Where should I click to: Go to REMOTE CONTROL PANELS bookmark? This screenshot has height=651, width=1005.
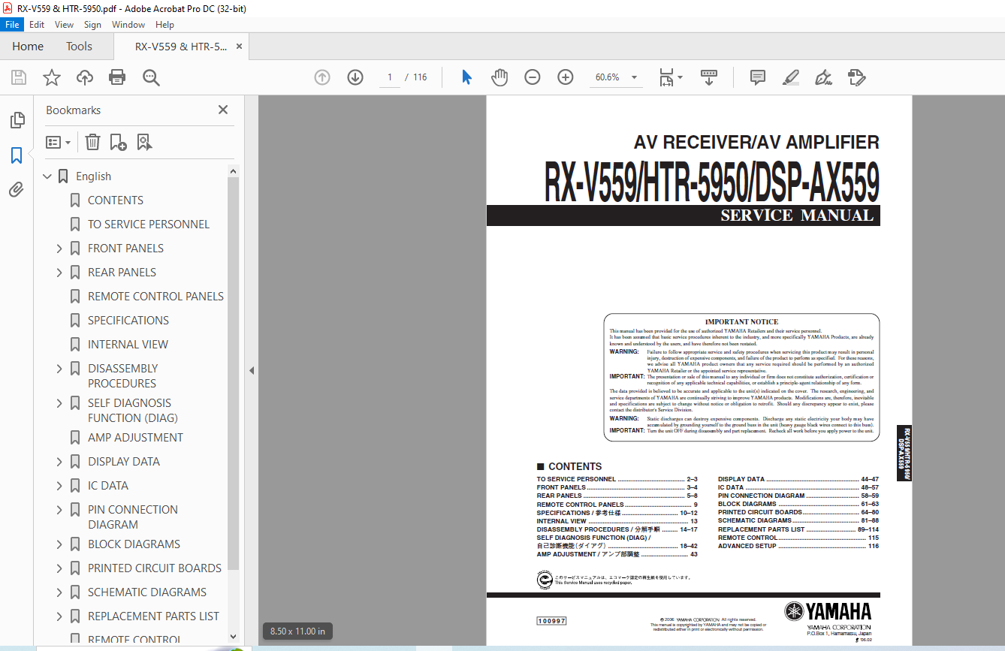click(x=155, y=297)
